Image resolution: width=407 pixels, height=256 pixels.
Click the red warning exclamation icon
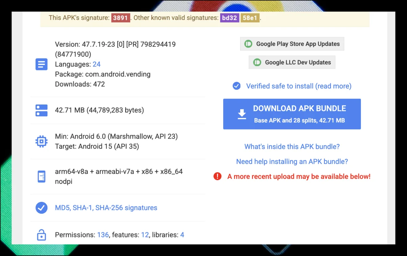[x=217, y=177]
